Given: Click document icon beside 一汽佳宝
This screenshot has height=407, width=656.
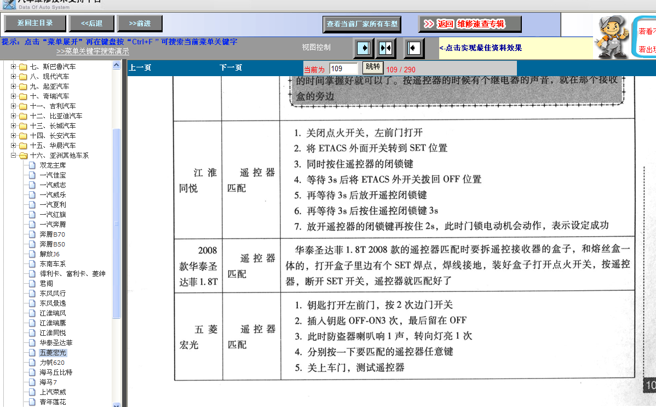Looking at the screenshot, I should pos(32,175).
